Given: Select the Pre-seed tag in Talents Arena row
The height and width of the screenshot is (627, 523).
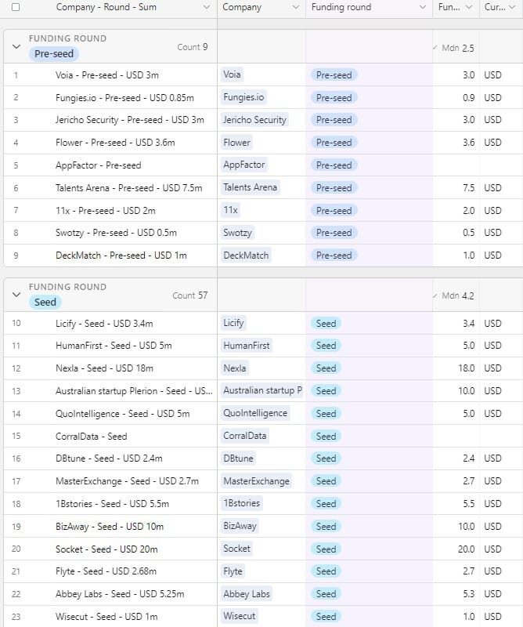Looking at the screenshot, I should click(334, 187).
